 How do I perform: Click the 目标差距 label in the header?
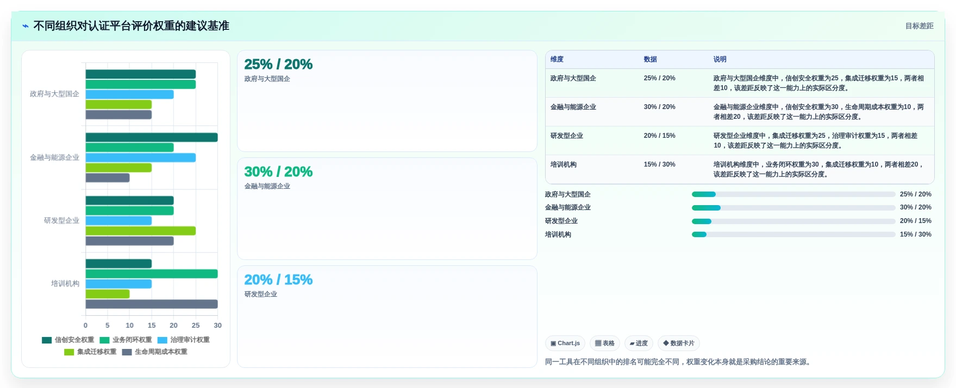pos(919,26)
